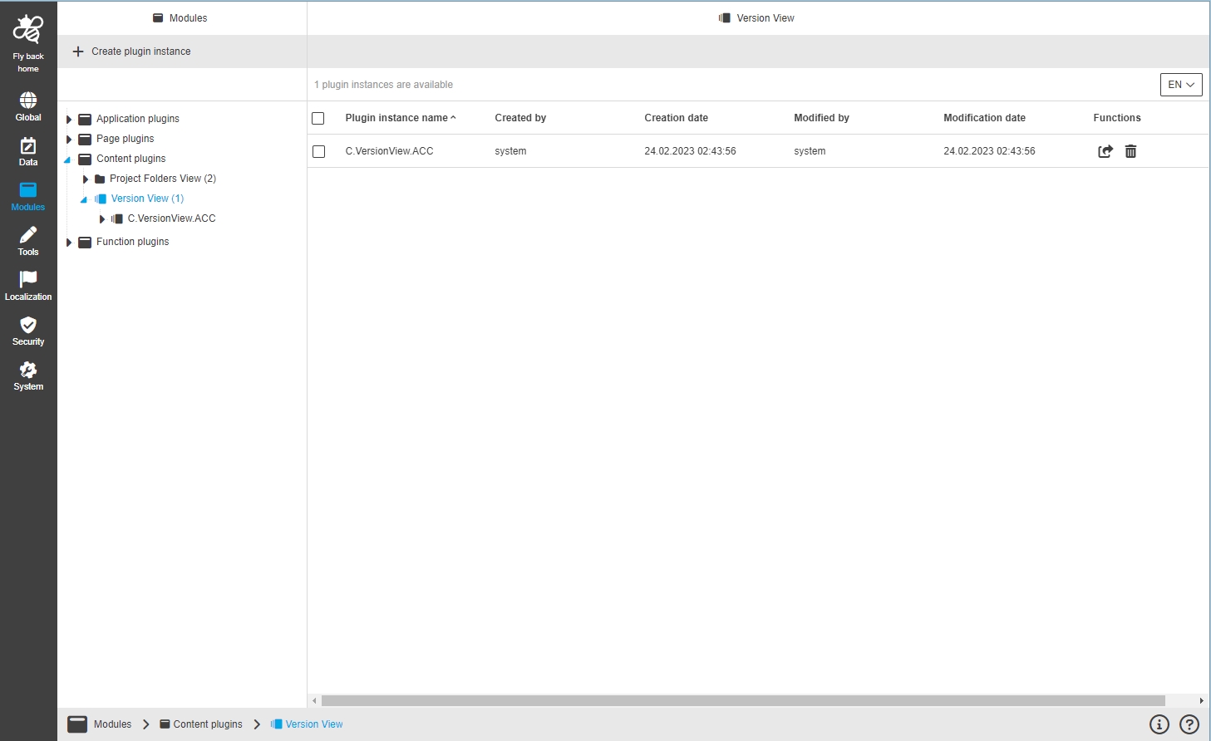This screenshot has width=1211, height=741.
Task: Open the EN language dropdown
Action: [1180, 85]
